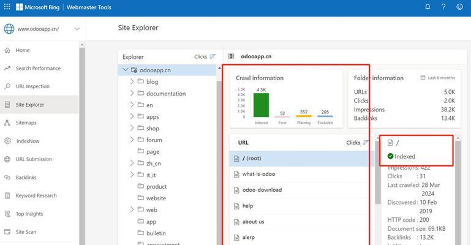The image size is (471, 245).
Task: Go to Home in sidebar
Action: click(23, 50)
